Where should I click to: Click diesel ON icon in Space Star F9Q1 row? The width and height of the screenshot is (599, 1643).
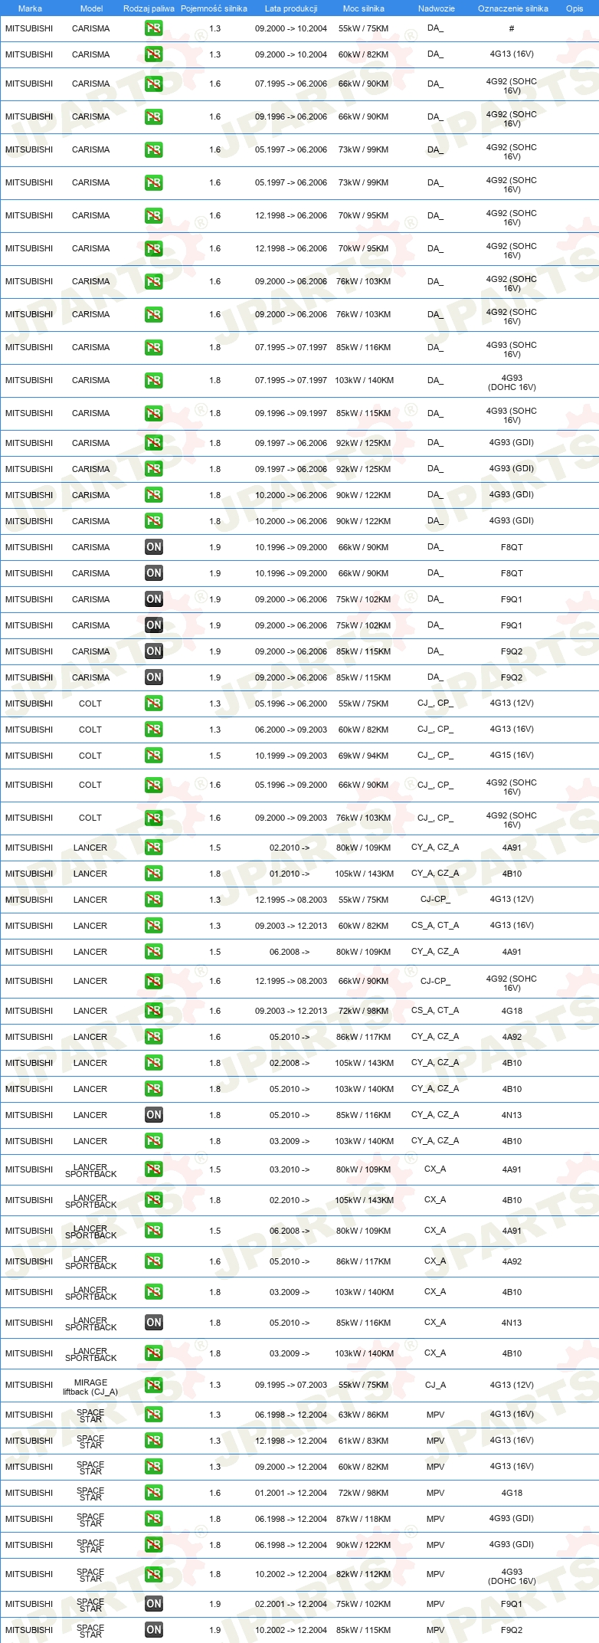(154, 1604)
